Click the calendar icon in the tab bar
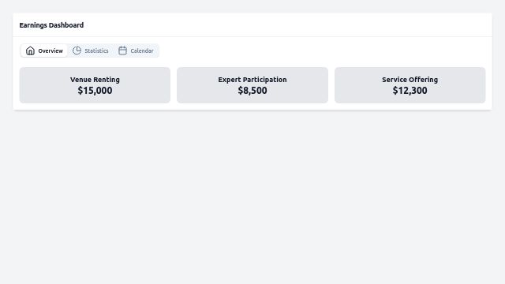 [123, 50]
